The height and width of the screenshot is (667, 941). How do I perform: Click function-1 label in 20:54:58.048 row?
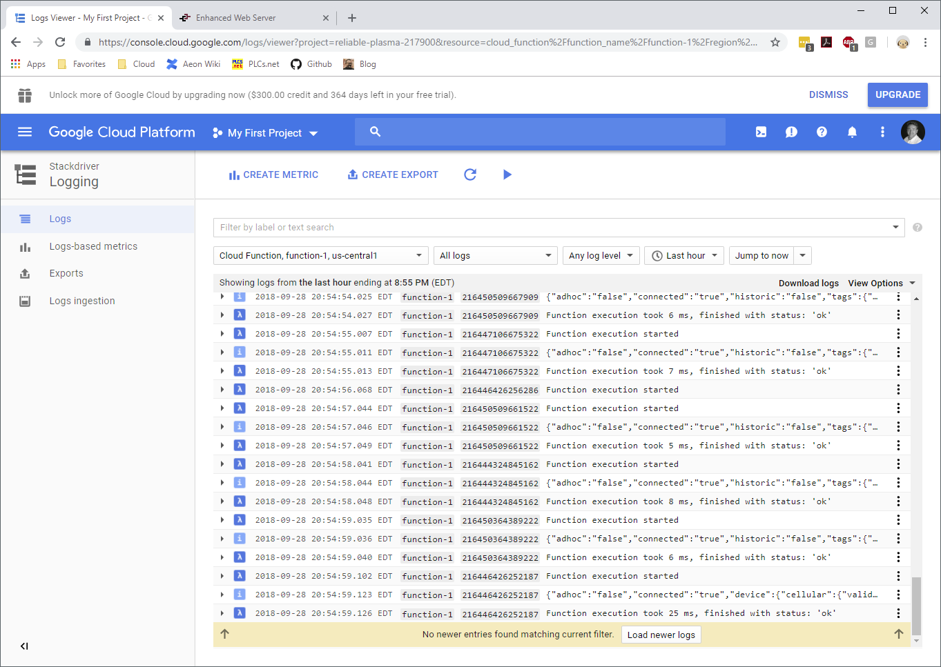pyautogui.click(x=427, y=501)
